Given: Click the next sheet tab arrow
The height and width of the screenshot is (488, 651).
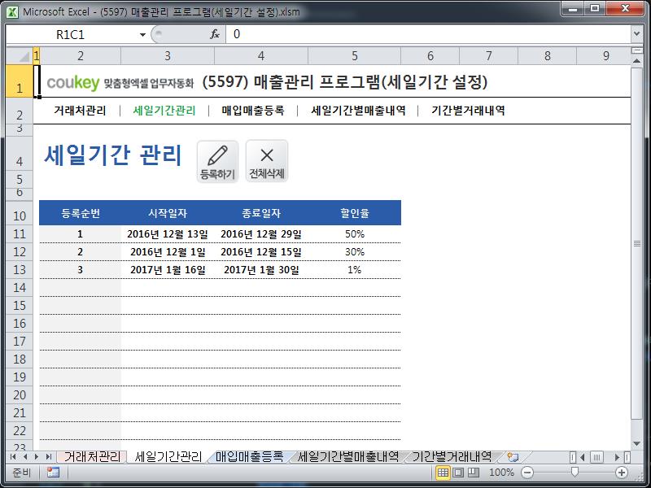Looking at the screenshot, I should coord(37,457).
